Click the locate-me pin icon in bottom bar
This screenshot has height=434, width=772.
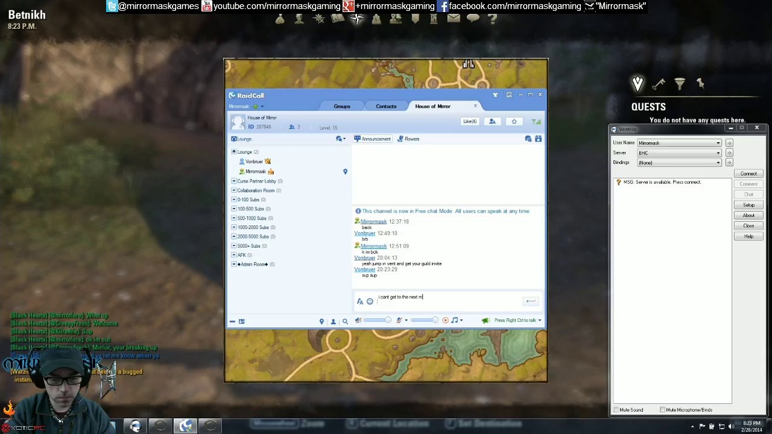(321, 321)
